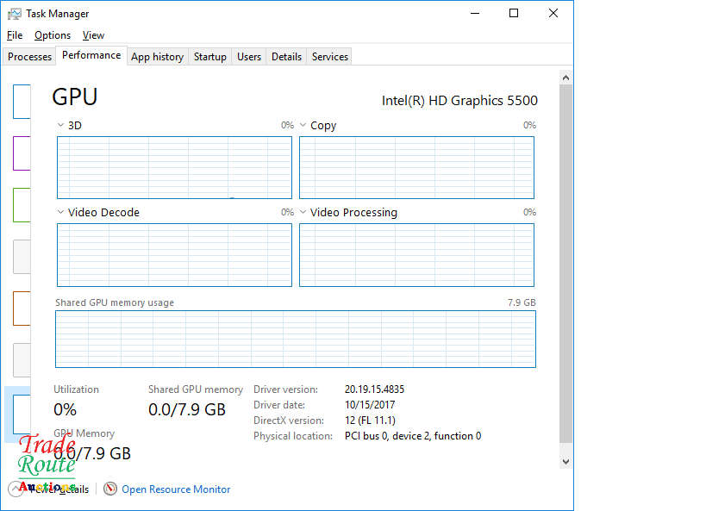Expand the Video Decode graph selector
This screenshot has height=511, width=706.
click(x=60, y=213)
